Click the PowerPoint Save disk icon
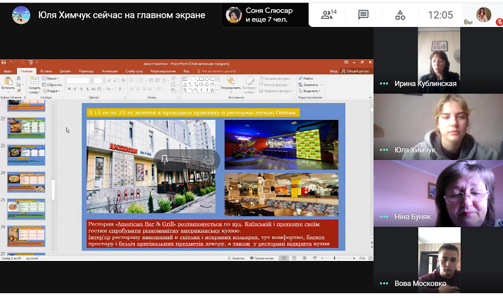This screenshot has height=298, width=503. (4, 62)
